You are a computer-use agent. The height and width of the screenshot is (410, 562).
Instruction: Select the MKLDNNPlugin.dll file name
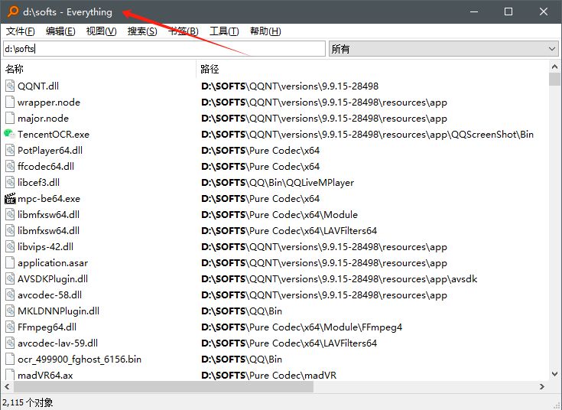pyautogui.click(x=58, y=311)
